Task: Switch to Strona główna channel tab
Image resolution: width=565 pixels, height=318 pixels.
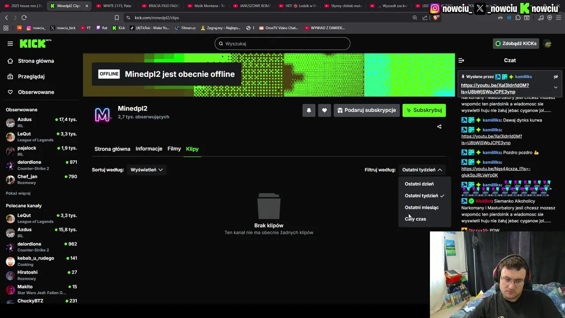Action: tap(112, 149)
